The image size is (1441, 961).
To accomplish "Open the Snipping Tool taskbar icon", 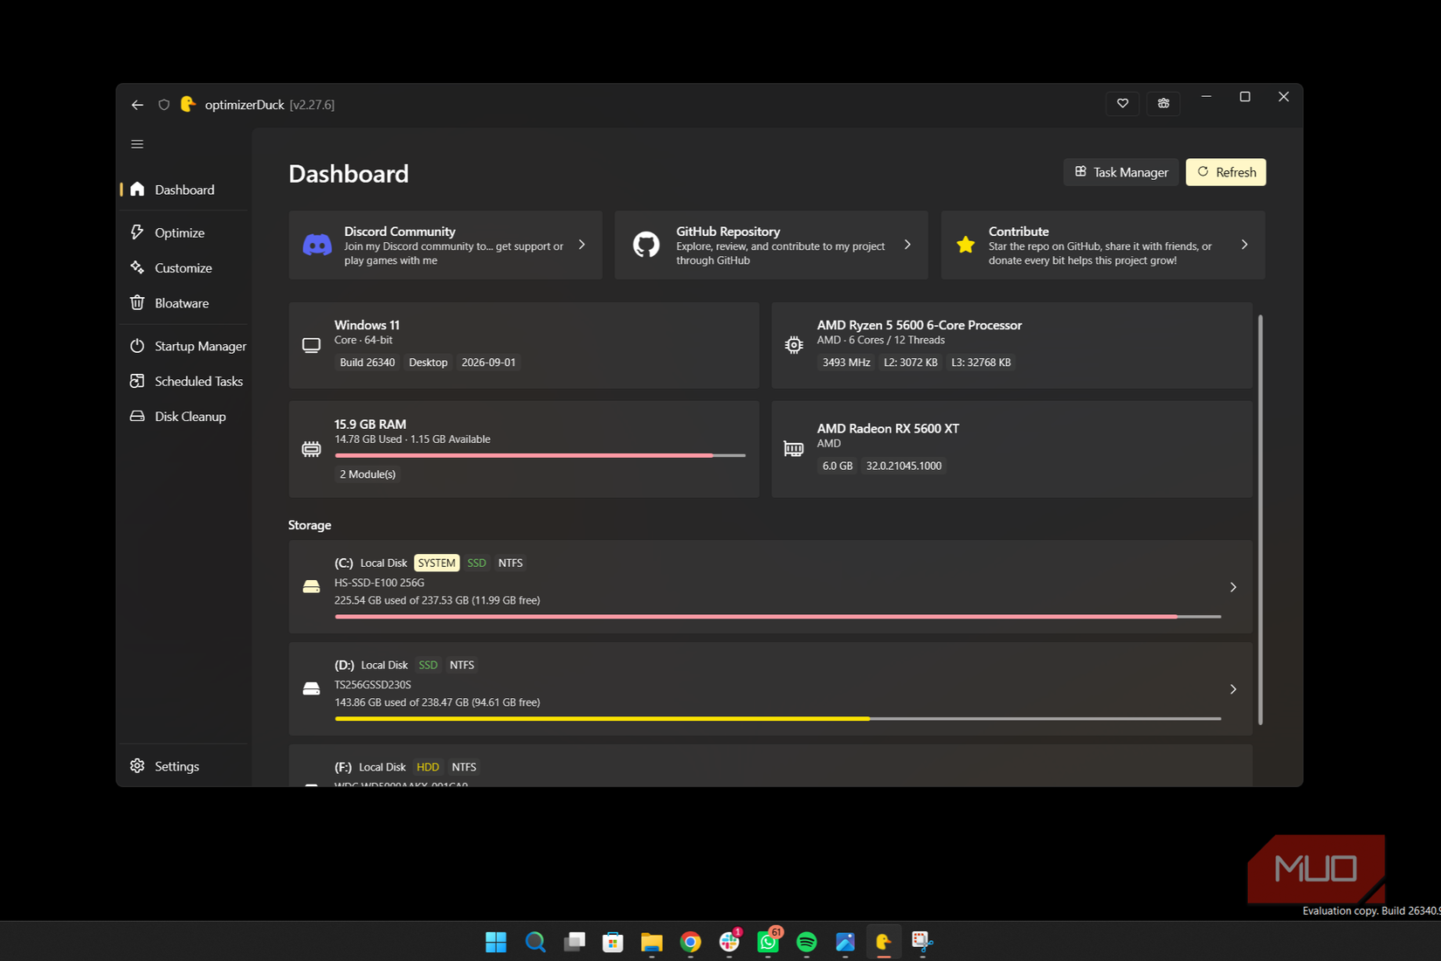I will 922,942.
